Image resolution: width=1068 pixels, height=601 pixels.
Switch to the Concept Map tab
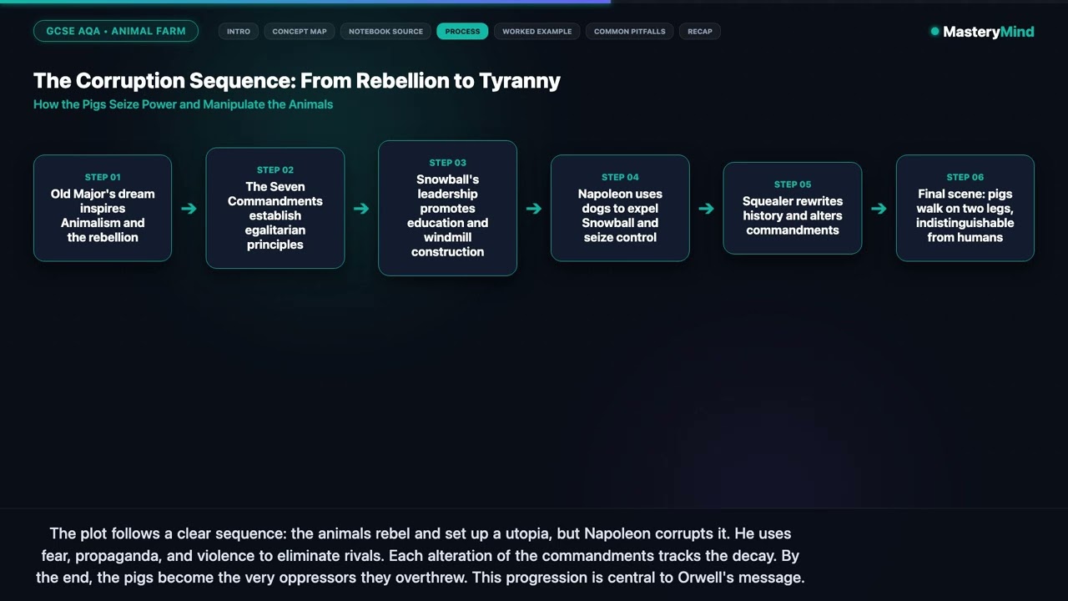coord(300,32)
